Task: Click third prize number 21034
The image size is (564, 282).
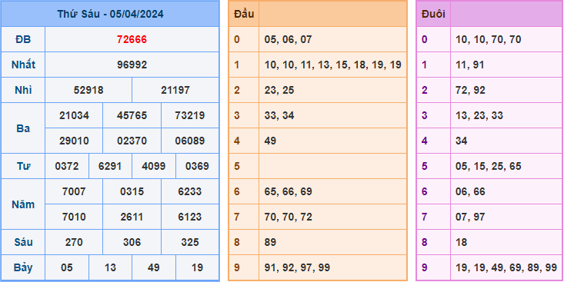Action: pyautogui.click(x=74, y=116)
